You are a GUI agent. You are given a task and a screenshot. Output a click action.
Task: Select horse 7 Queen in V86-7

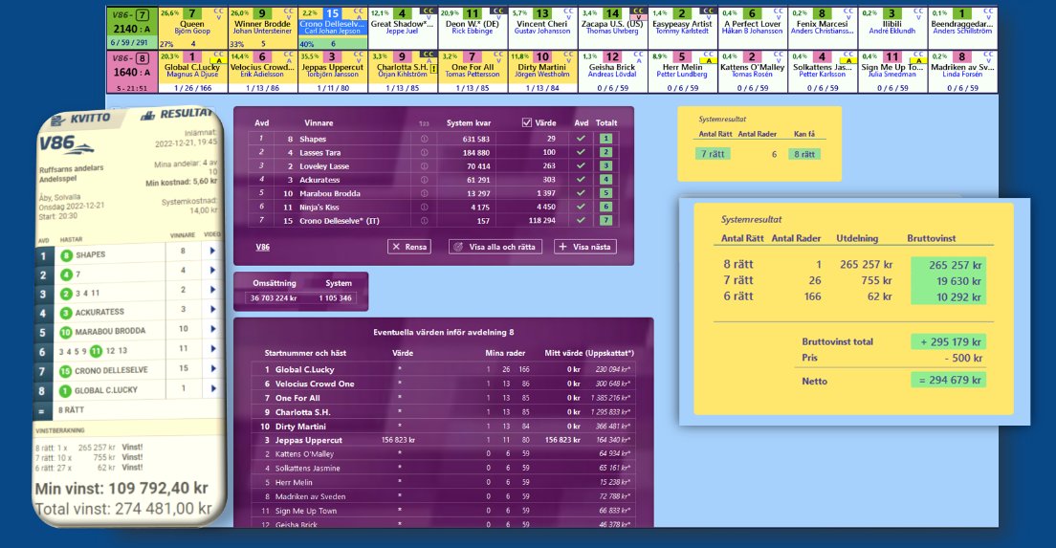(192, 29)
